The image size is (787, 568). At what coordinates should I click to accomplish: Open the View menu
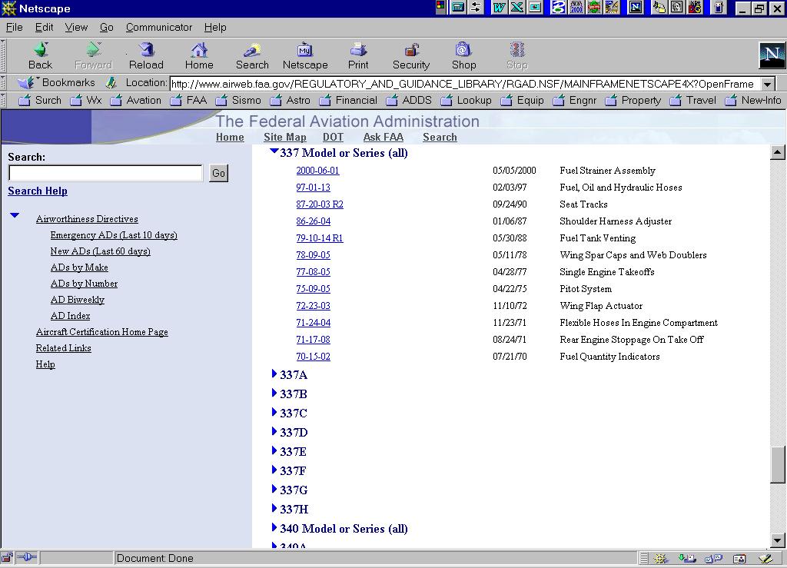[76, 27]
